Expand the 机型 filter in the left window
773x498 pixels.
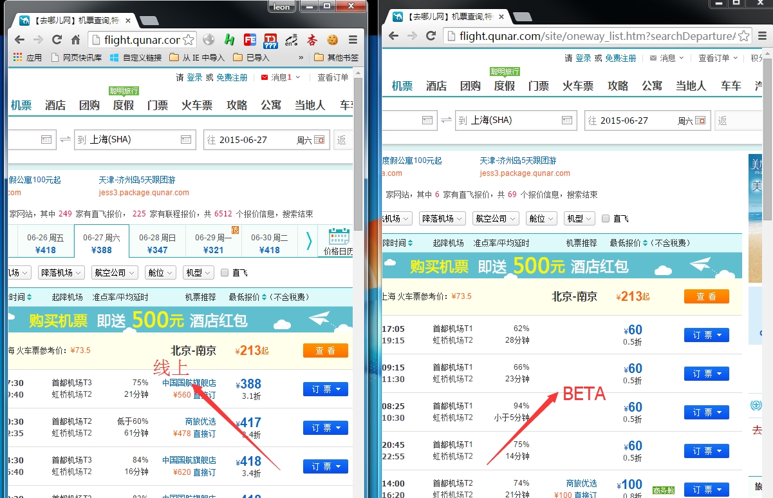point(198,273)
